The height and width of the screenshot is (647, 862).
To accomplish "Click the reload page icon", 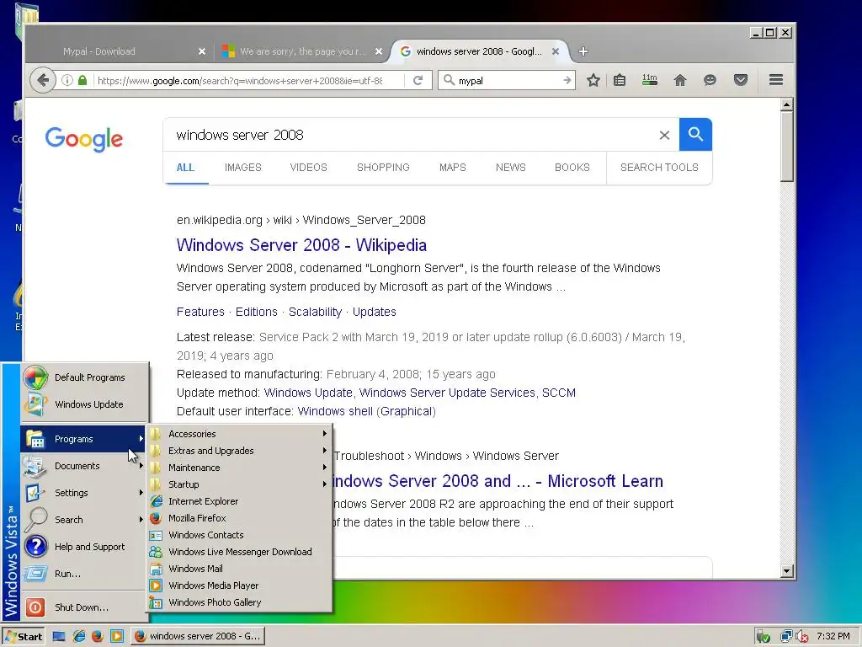I will [418, 80].
